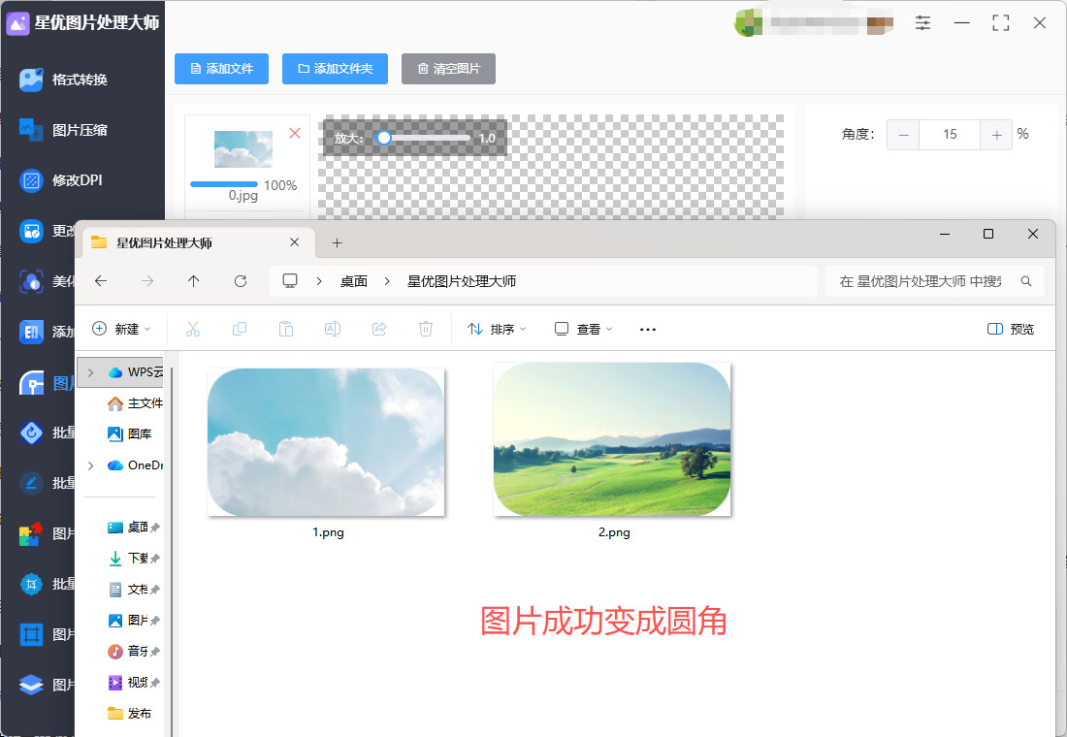The image size is (1067, 737).
Task: Select the 2.png meadow thumbnail
Action: 612,439
